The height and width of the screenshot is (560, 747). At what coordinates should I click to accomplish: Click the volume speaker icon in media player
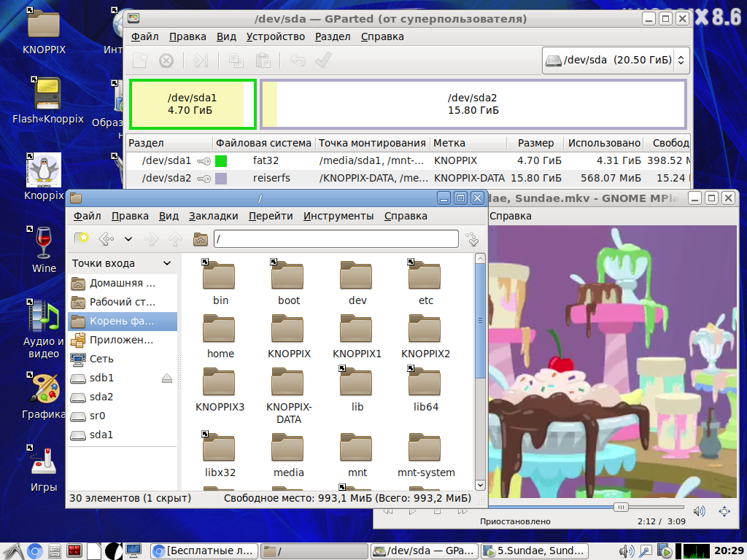700,511
